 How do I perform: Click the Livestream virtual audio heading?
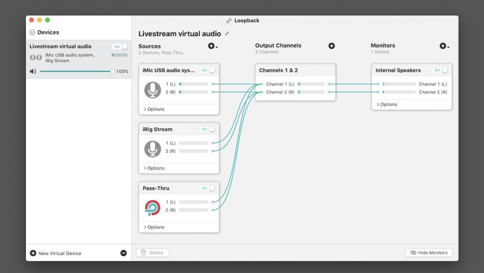tap(180, 34)
